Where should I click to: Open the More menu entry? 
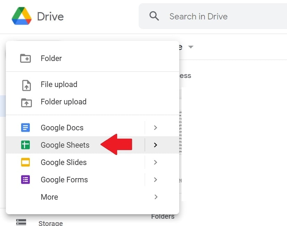93,197
